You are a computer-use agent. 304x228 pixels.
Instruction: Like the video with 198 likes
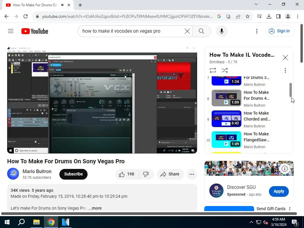[x=127, y=174]
